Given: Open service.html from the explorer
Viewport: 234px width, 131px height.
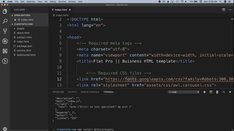Looking at the screenshot, I should pyautogui.click(x=24, y=51).
